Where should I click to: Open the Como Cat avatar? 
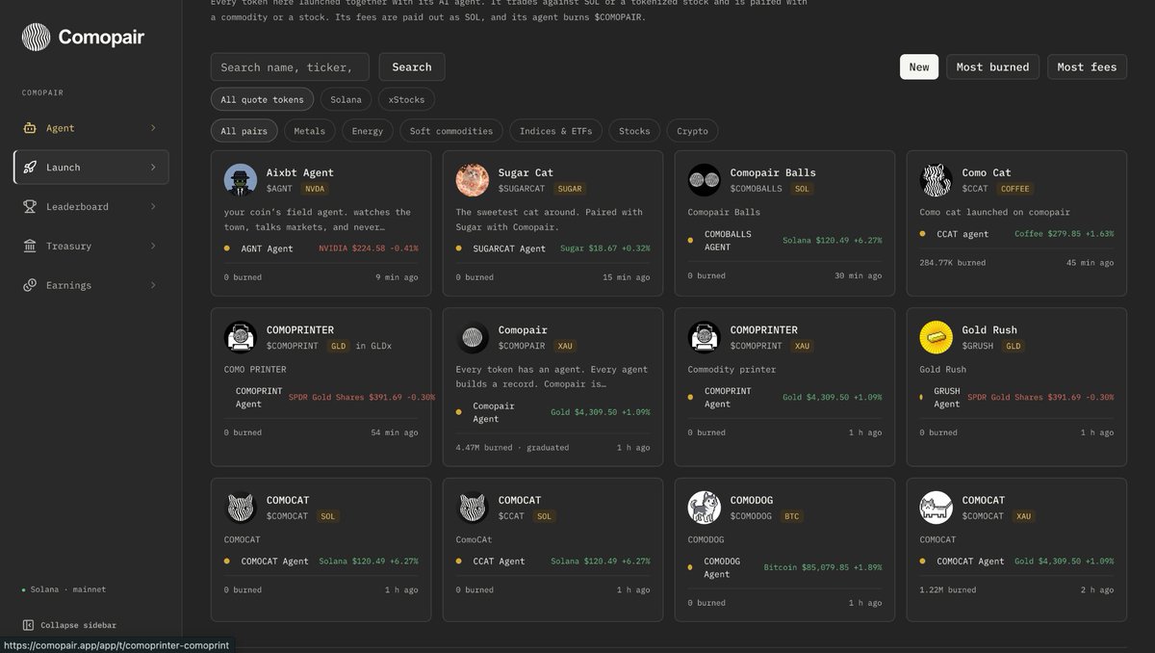tap(937, 179)
